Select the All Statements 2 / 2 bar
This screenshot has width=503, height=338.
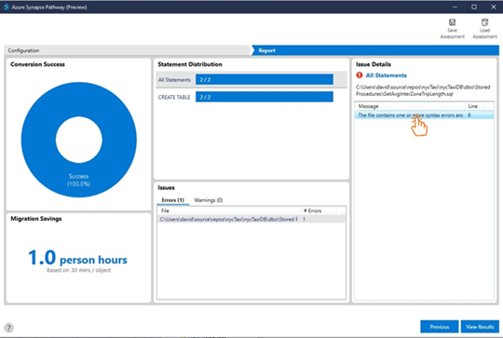point(265,79)
